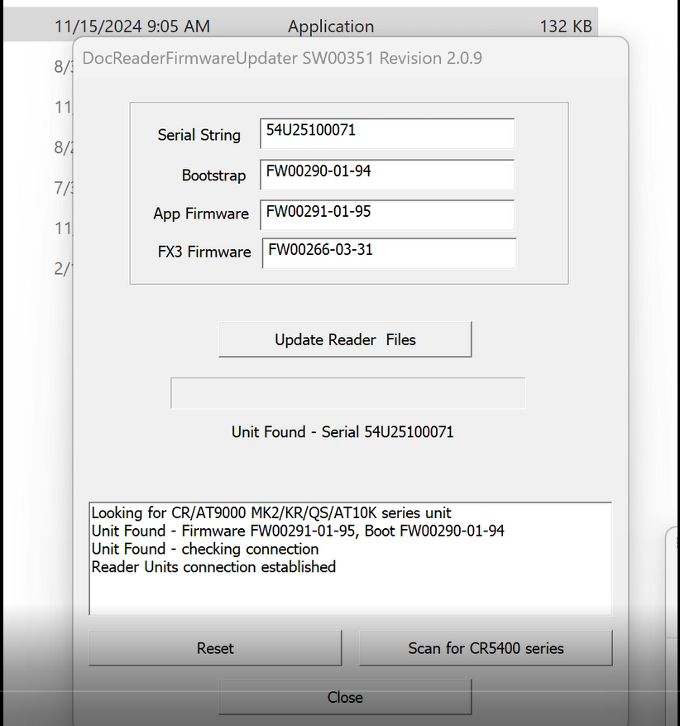Focus the App Firmware field
Image resolution: width=680 pixels, height=726 pixels.
(x=386, y=214)
